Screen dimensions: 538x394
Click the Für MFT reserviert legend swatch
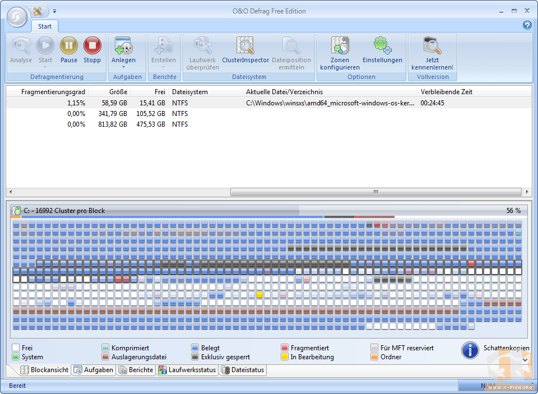[374, 347]
